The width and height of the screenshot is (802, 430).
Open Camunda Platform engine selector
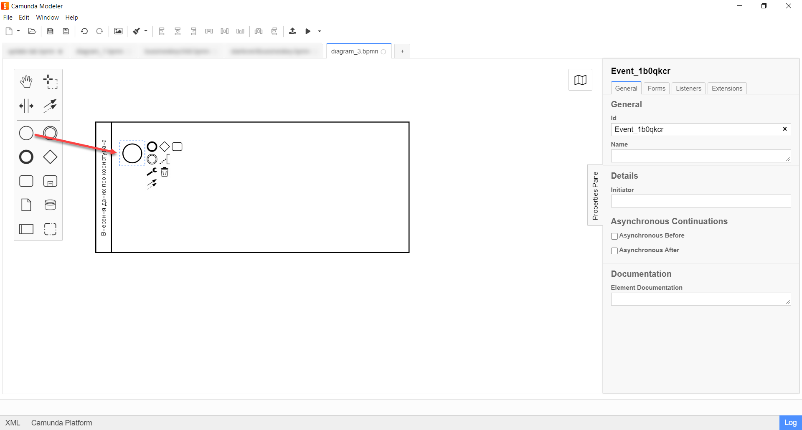coord(62,423)
